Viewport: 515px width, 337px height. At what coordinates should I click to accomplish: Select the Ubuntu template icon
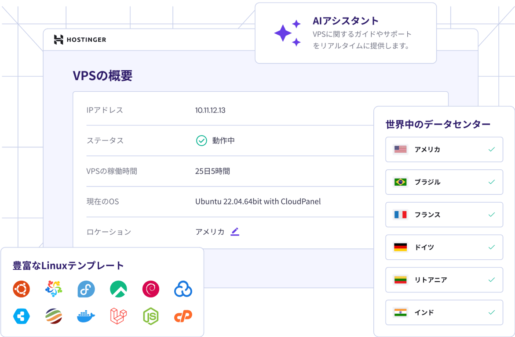pyautogui.click(x=22, y=289)
